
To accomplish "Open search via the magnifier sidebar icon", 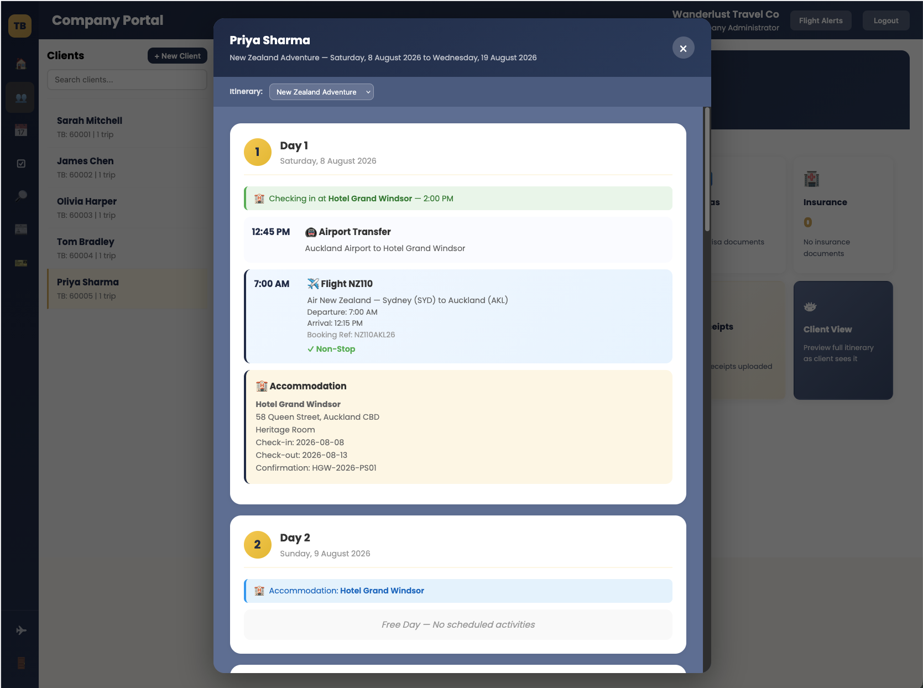I will [x=20, y=196].
